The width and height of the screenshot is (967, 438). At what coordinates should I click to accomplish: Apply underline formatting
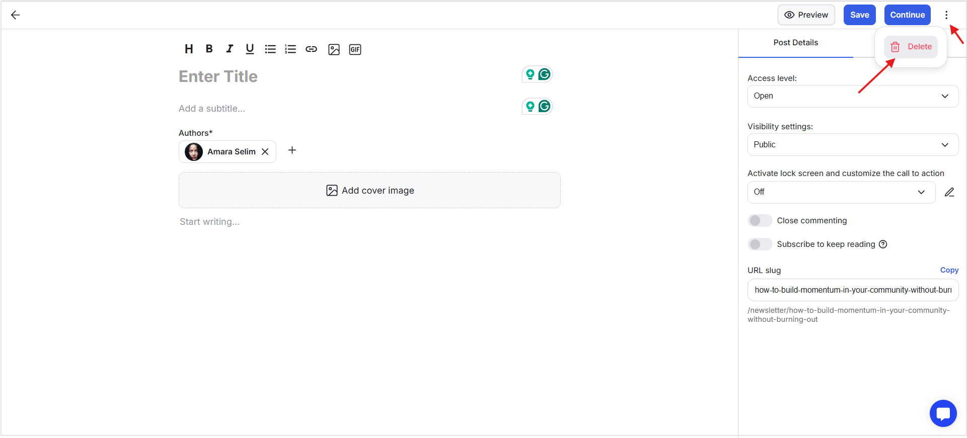point(250,49)
